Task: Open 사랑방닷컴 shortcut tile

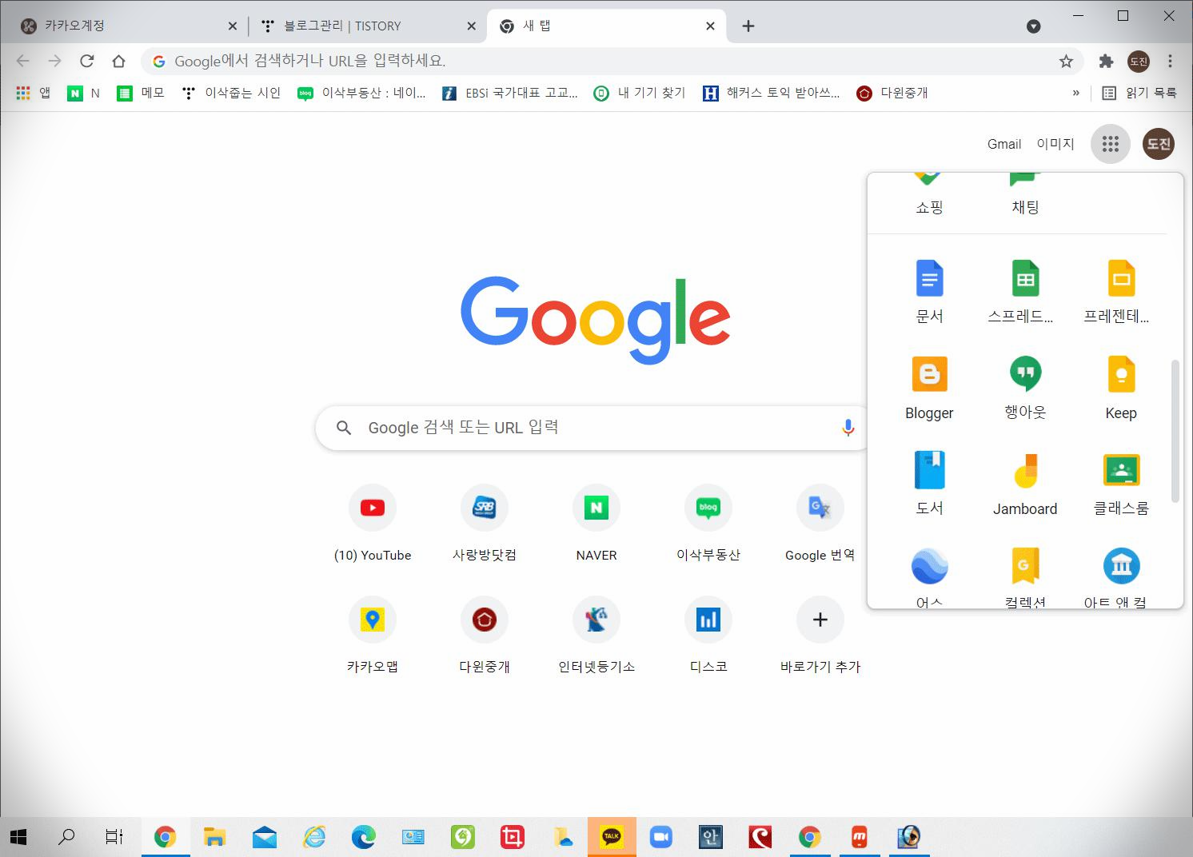Action: (485, 524)
